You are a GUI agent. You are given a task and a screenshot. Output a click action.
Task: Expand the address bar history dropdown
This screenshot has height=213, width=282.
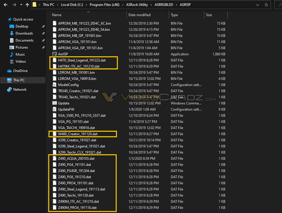[258, 5]
